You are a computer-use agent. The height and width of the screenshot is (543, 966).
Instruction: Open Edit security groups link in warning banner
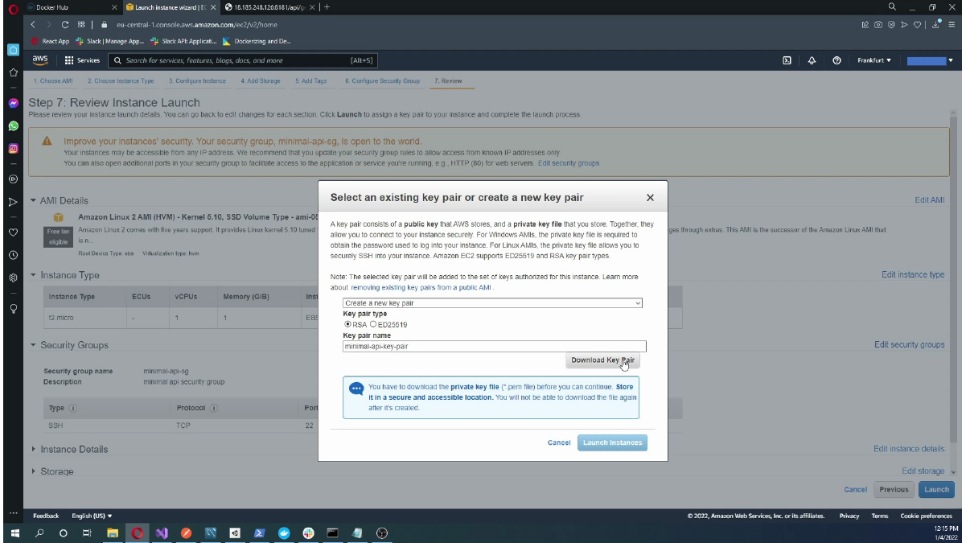pyautogui.click(x=569, y=163)
